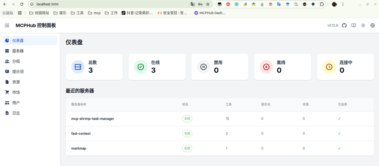Expand the 工作 bookmark folder
The height and width of the screenshot is (166, 379).
click(x=111, y=13)
